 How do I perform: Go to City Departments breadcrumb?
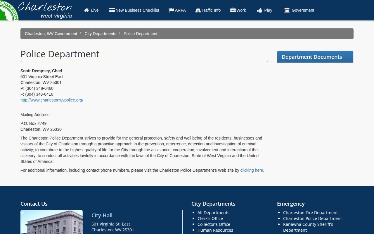click(100, 34)
